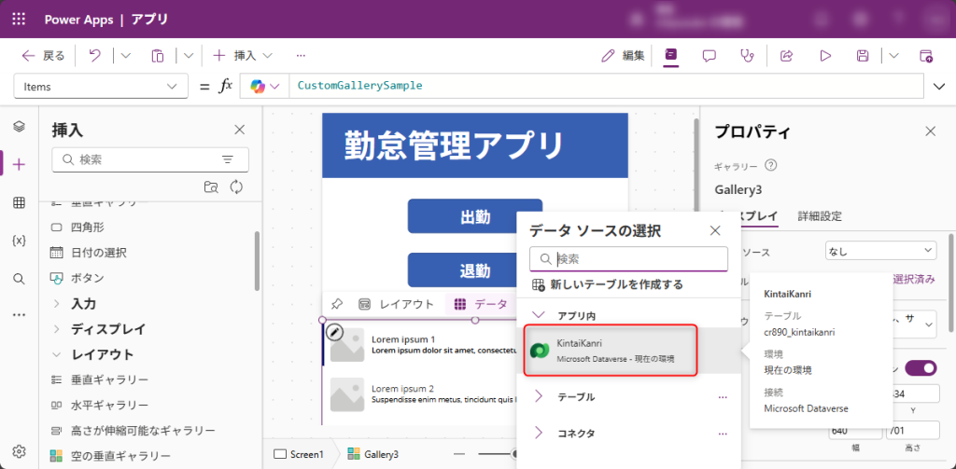This screenshot has height=469, width=956.
Task: Save the app with the disk icon
Action: (x=863, y=56)
